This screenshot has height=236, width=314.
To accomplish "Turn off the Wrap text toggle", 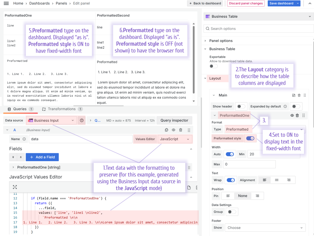I will (x=231, y=180).
